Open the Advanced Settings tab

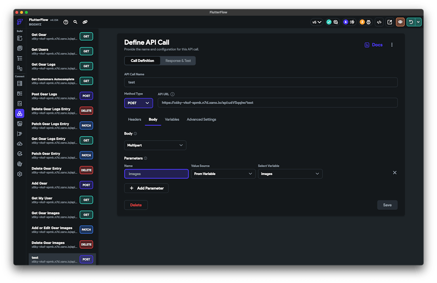click(201, 120)
